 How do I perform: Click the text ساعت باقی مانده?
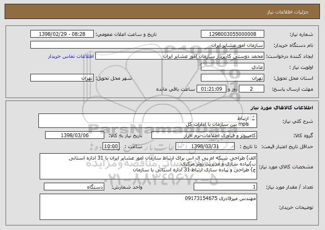point(175,89)
